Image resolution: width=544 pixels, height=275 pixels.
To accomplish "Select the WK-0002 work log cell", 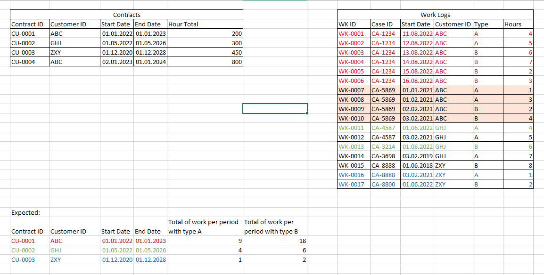I will 354,43.
